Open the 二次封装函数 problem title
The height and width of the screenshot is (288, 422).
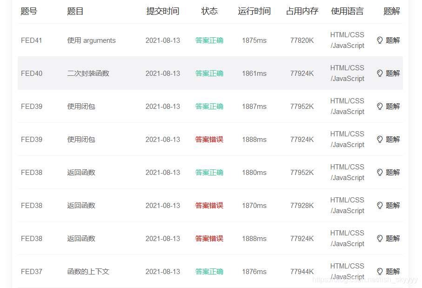(88, 73)
